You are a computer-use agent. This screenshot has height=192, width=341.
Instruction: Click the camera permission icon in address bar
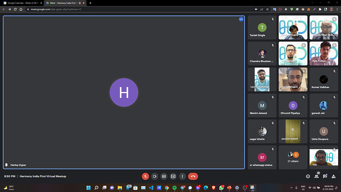(x=256, y=9)
